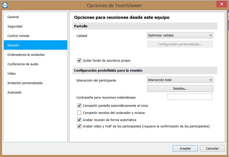Switch to Conferencia de audio section
229x157 pixels.
tap(23, 64)
